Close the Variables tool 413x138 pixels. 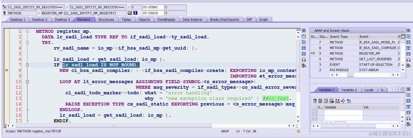(x=408, y=89)
